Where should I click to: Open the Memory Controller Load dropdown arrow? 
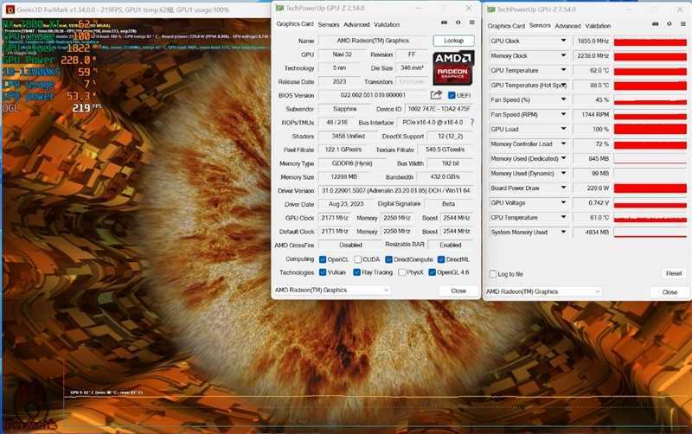[563, 144]
